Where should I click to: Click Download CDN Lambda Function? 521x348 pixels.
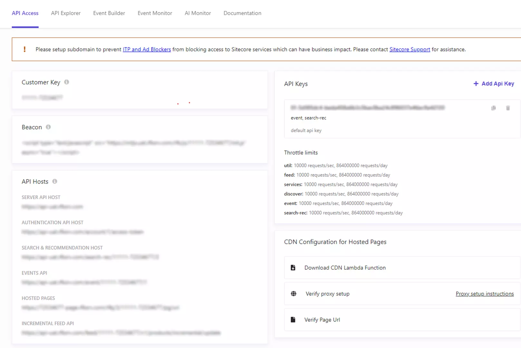click(345, 267)
